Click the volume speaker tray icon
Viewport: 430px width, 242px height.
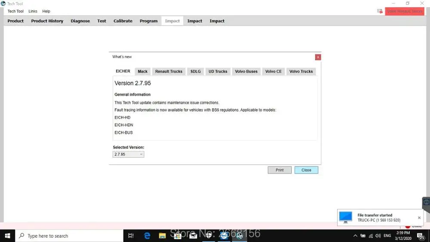click(378, 236)
